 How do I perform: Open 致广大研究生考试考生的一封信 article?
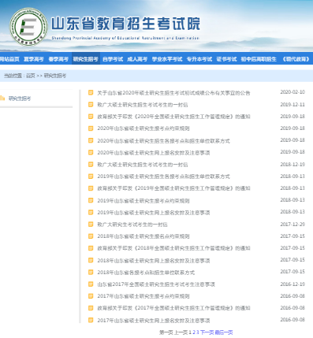tap(132, 225)
